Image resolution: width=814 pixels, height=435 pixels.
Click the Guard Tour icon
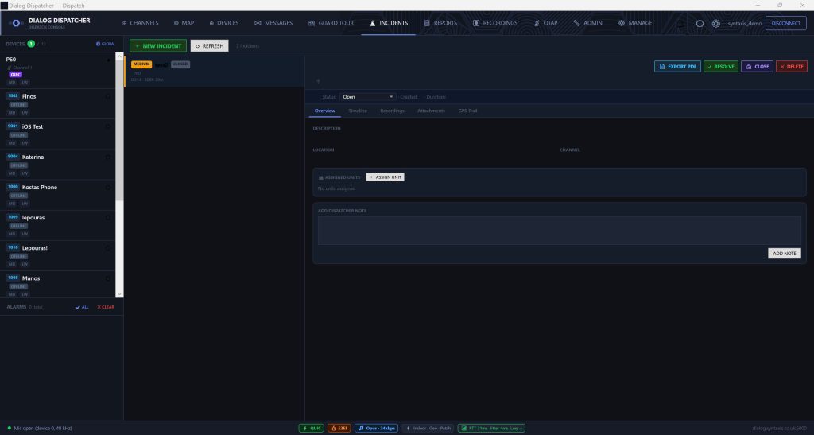[x=312, y=23]
